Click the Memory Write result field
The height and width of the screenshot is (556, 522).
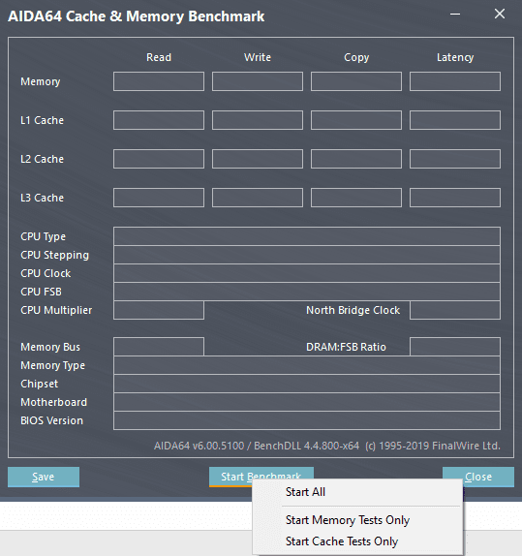(x=258, y=81)
